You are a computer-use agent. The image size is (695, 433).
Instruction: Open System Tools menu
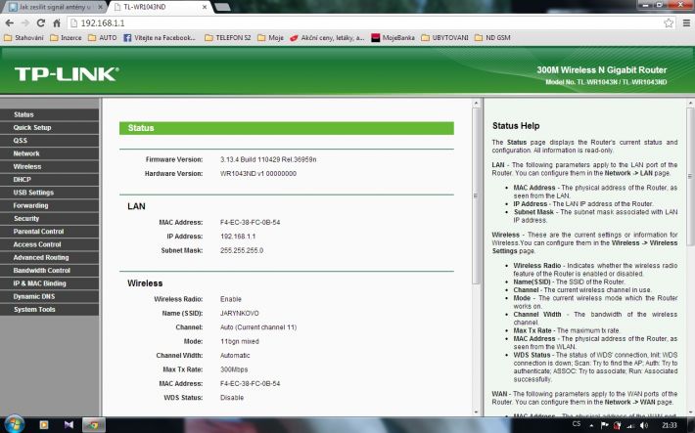click(50, 310)
